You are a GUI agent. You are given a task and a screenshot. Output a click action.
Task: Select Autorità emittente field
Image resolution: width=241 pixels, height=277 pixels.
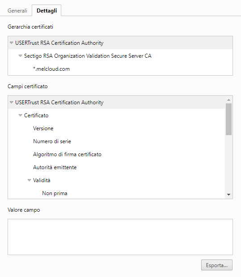(x=55, y=167)
